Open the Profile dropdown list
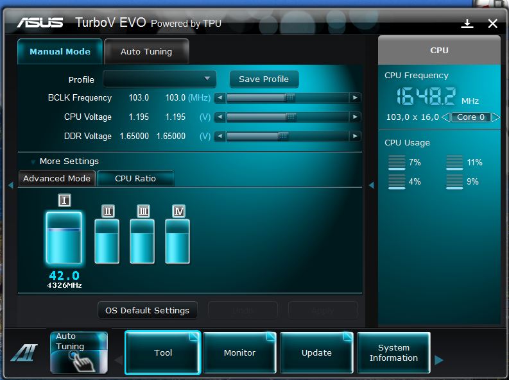Screen dimensions: 509x380 (159, 79)
